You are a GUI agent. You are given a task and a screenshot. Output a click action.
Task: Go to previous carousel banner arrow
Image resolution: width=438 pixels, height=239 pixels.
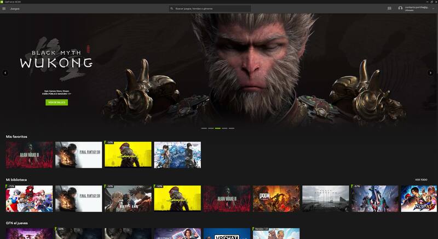[x=5, y=72]
